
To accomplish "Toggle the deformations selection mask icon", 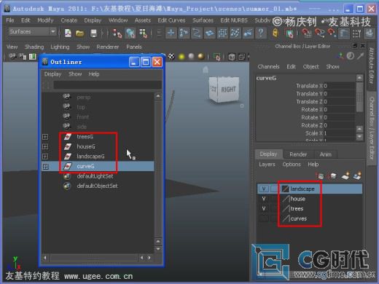I will pos(222,33).
